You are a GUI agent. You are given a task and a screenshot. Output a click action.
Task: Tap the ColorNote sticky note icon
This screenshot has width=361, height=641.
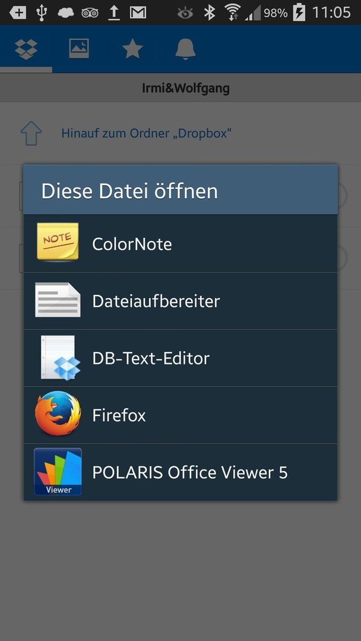point(58,242)
